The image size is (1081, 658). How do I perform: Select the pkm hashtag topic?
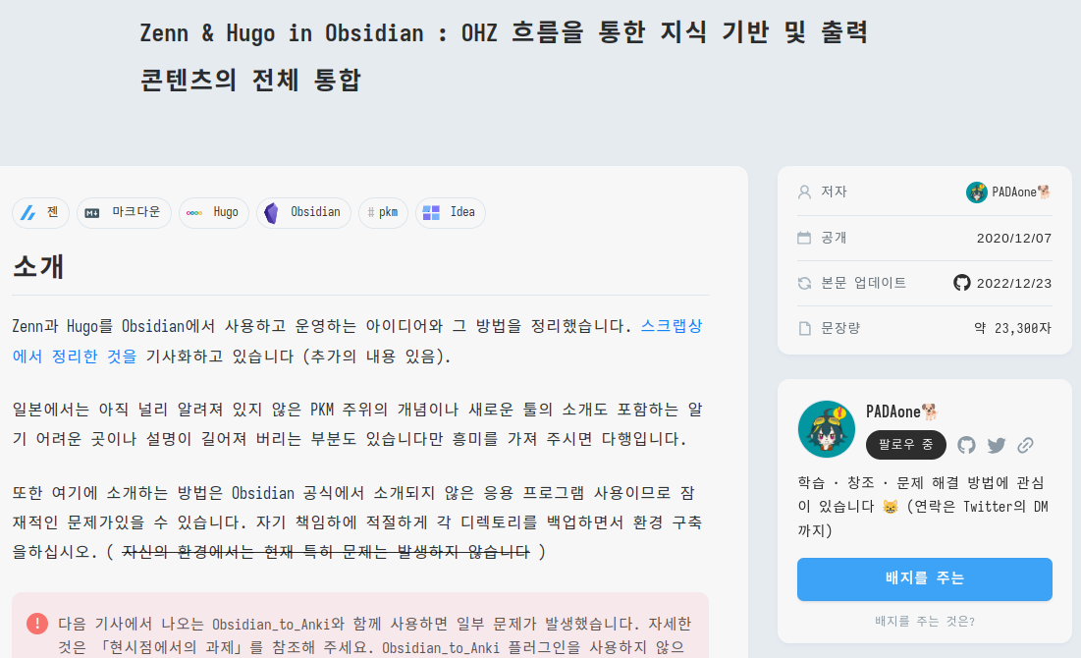[383, 212]
